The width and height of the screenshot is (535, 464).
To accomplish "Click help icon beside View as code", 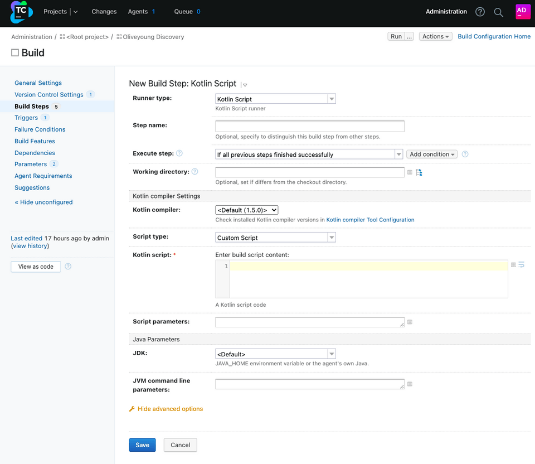I will click(x=68, y=267).
